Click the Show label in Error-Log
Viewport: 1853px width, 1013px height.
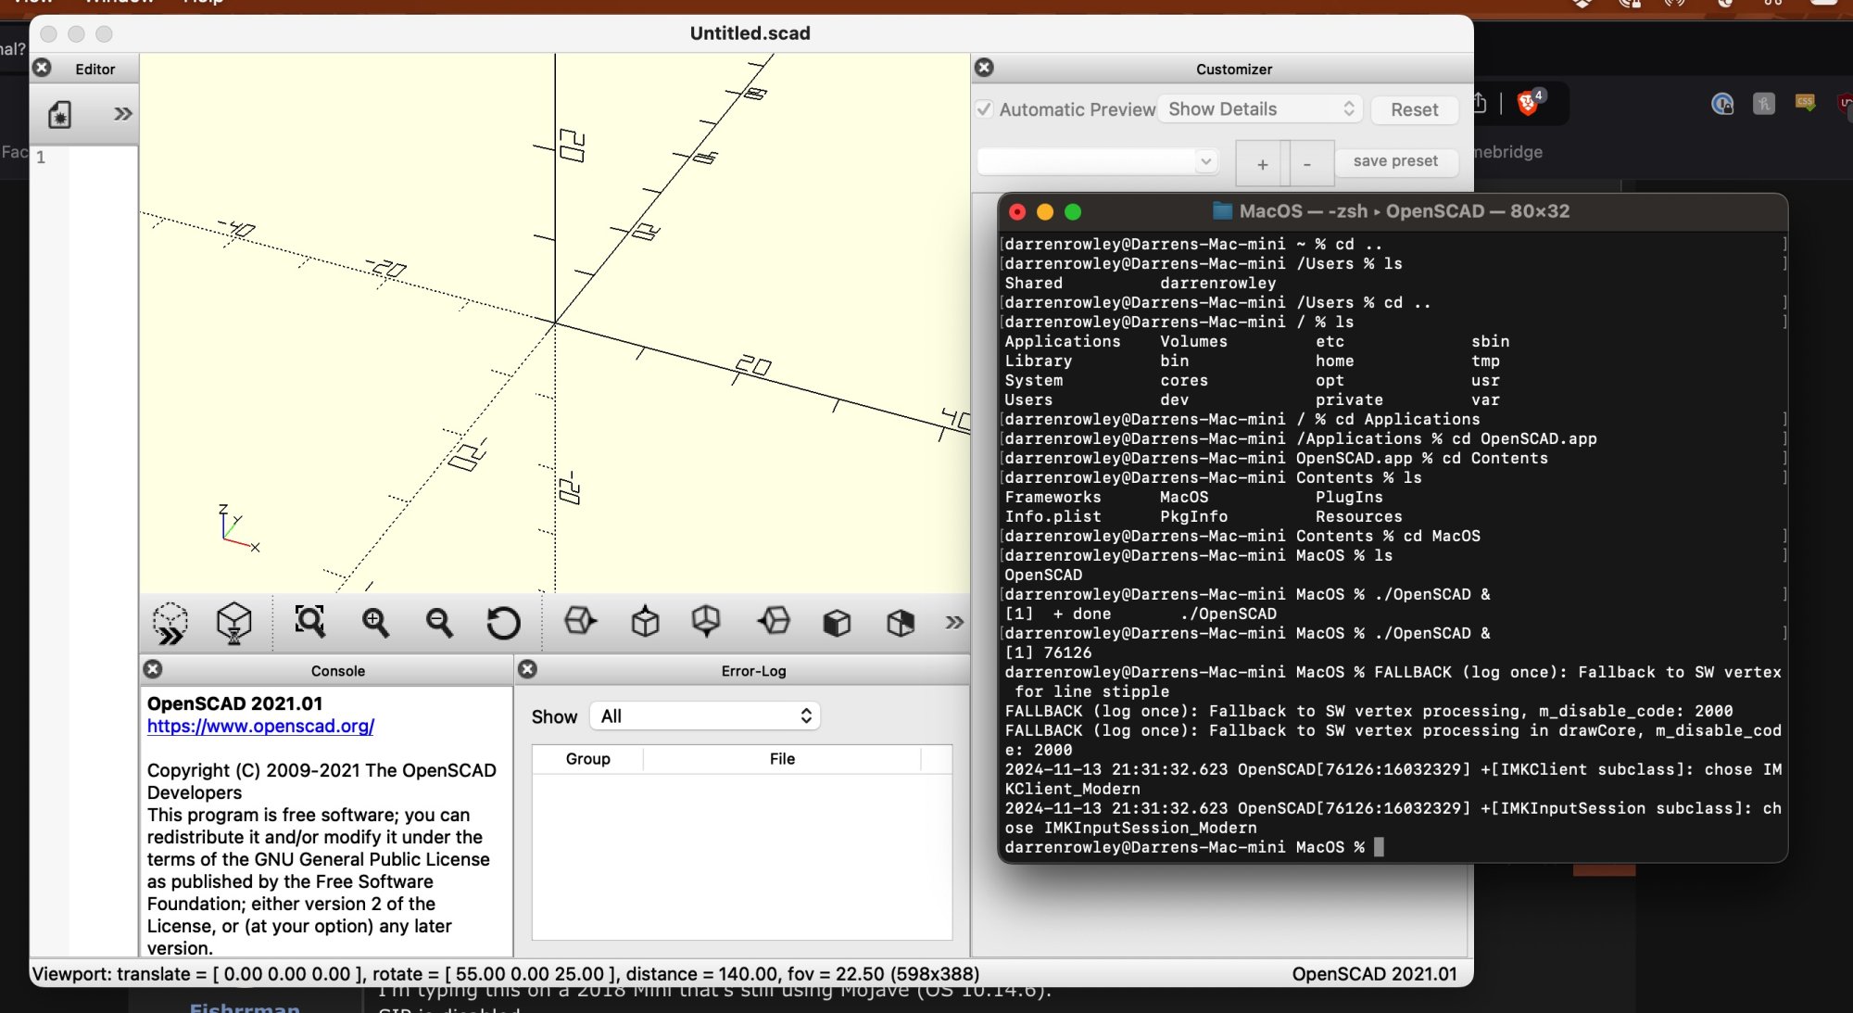pos(554,715)
